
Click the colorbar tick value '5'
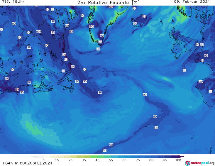coord(43,160)
